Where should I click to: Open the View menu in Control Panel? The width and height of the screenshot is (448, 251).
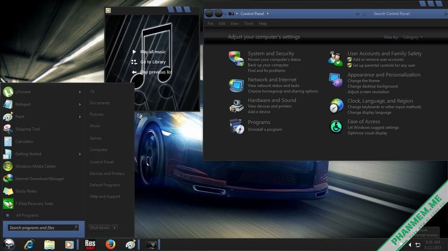click(235, 24)
